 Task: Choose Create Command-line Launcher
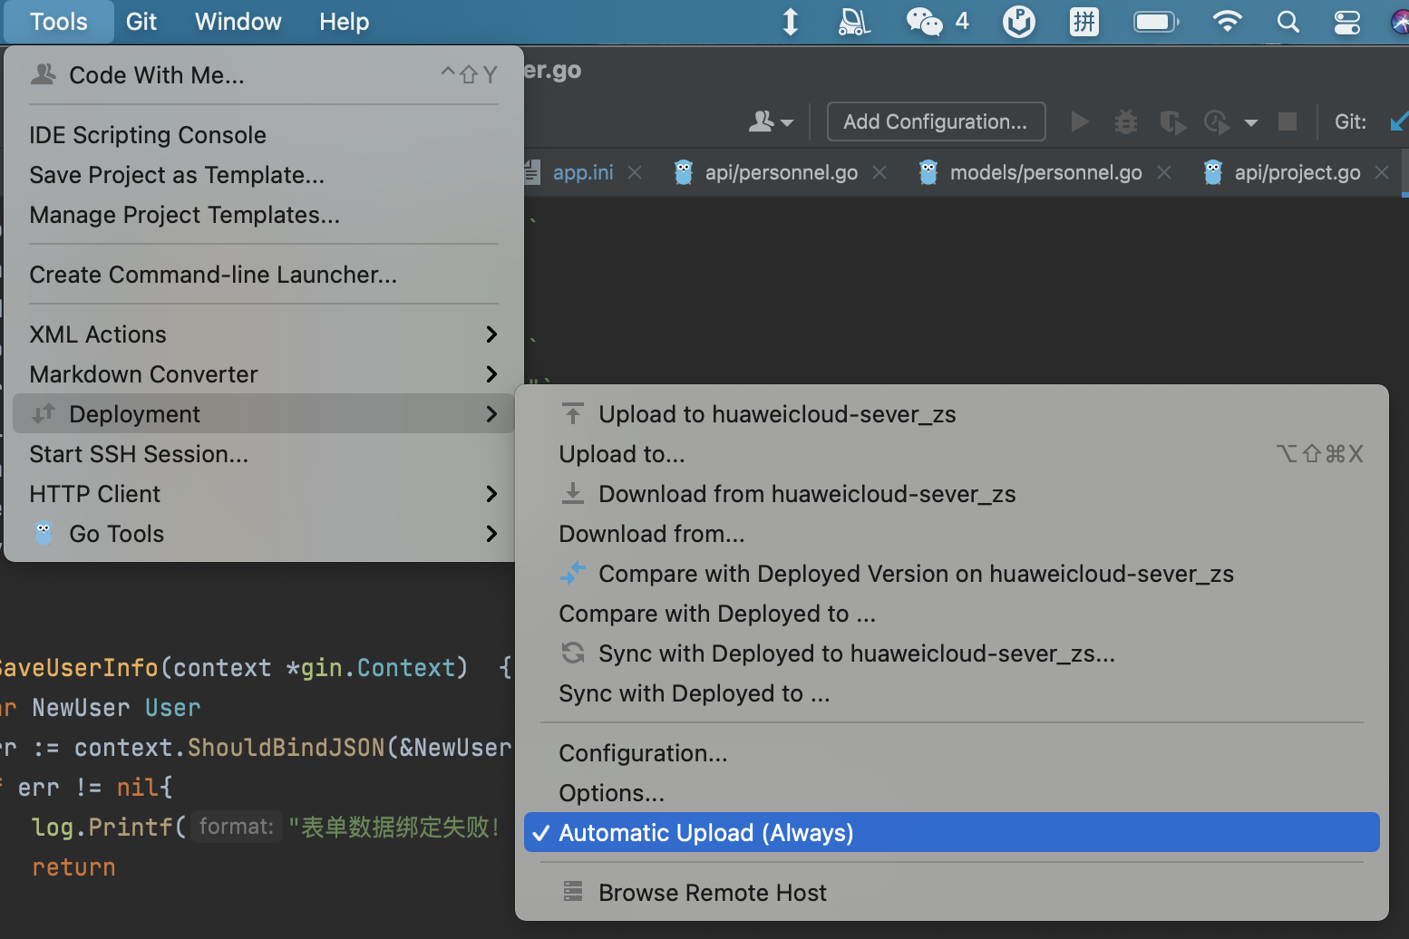[264, 275]
